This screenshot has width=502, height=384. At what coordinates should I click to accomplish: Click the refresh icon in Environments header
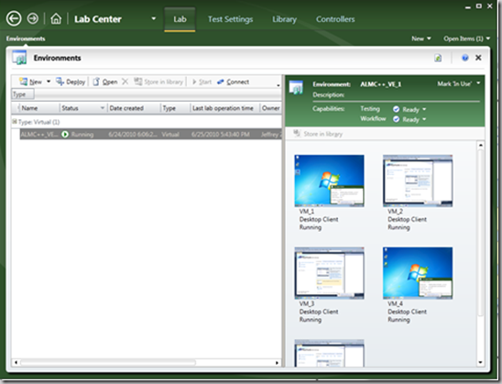click(438, 58)
